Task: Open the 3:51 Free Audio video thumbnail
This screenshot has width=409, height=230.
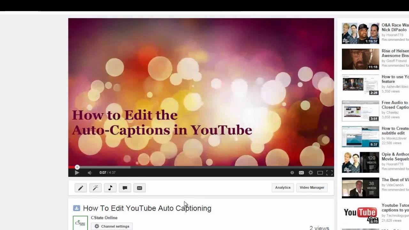Action: [360, 111]
